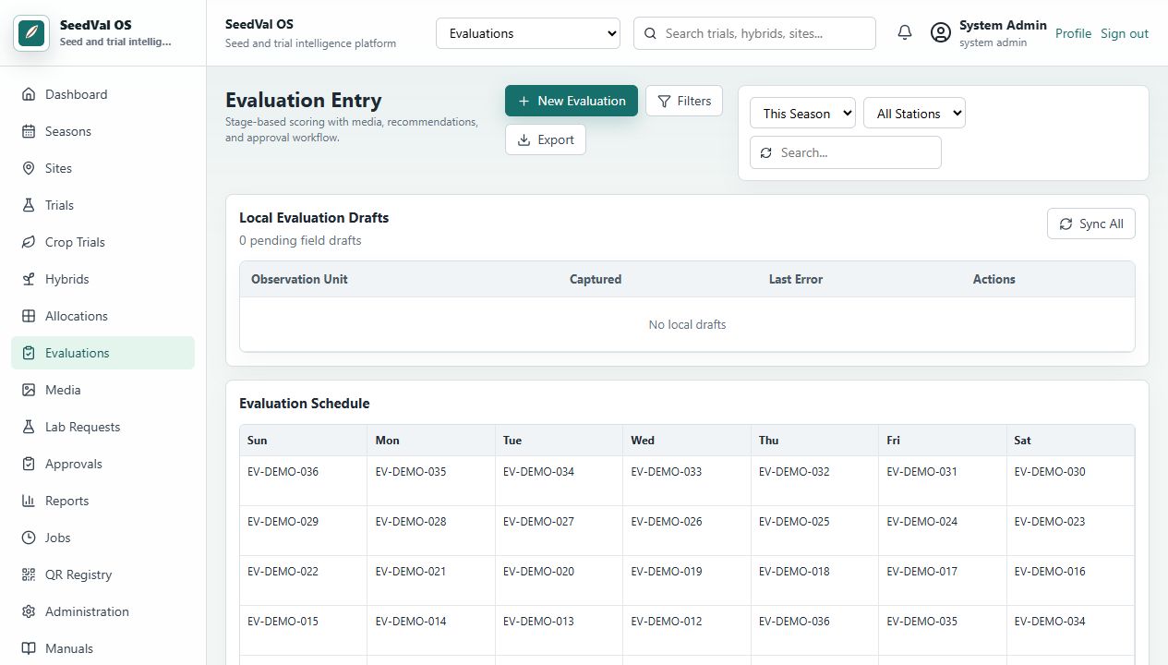Open the Filters button
1168x665 pixels.
(x=684, y=101)
